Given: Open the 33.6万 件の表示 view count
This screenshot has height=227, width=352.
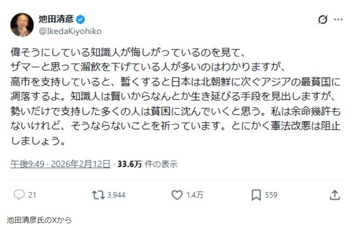Looking at the screenshot, I should 147,164.
